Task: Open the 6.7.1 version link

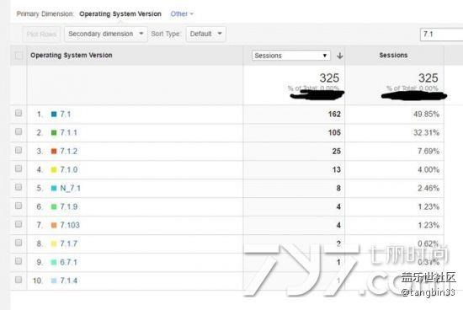Action: click(68, 262)
